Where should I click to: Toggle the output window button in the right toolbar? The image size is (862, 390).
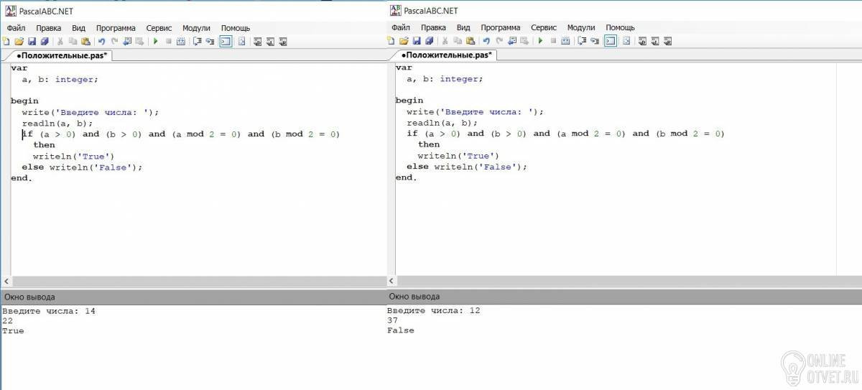pos(610,42)
